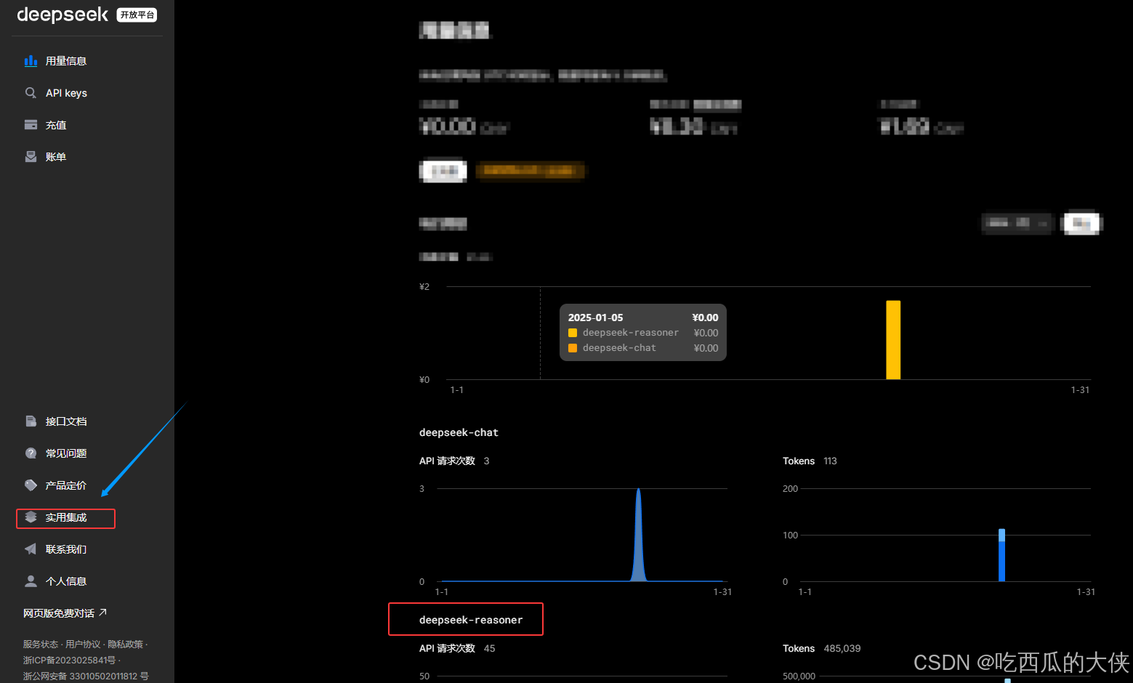
Task: Go to the 充值 page
Action: (x=56, y=125)
